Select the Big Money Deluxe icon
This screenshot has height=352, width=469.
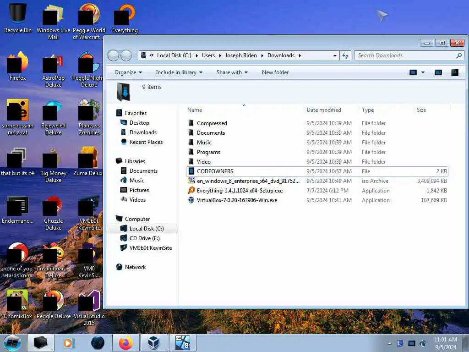tap(53, 165)
